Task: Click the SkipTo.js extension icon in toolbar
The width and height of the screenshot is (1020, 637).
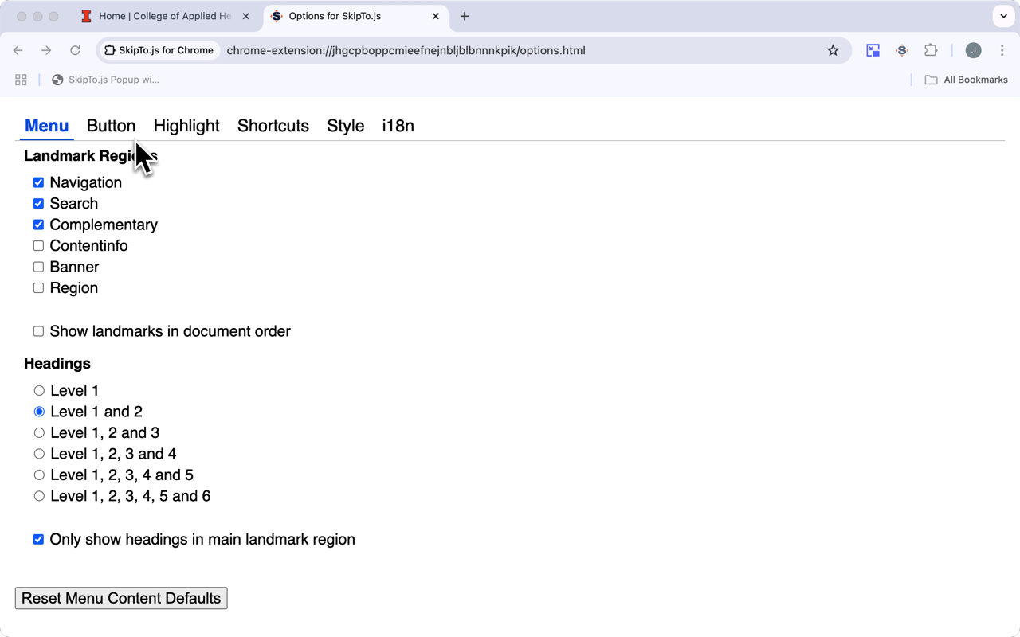Action: [902, 50]
